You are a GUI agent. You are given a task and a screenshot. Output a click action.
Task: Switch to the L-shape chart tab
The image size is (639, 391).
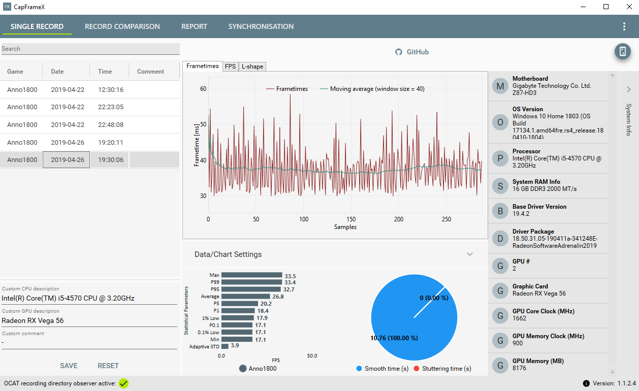point(252,67)
